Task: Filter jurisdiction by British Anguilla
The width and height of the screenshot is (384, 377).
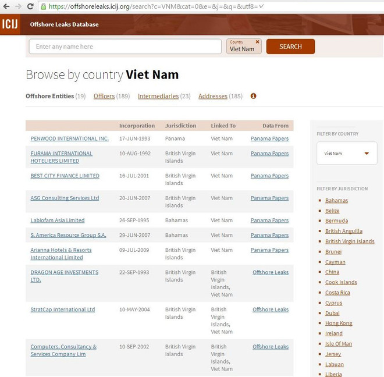Action: 344,231
